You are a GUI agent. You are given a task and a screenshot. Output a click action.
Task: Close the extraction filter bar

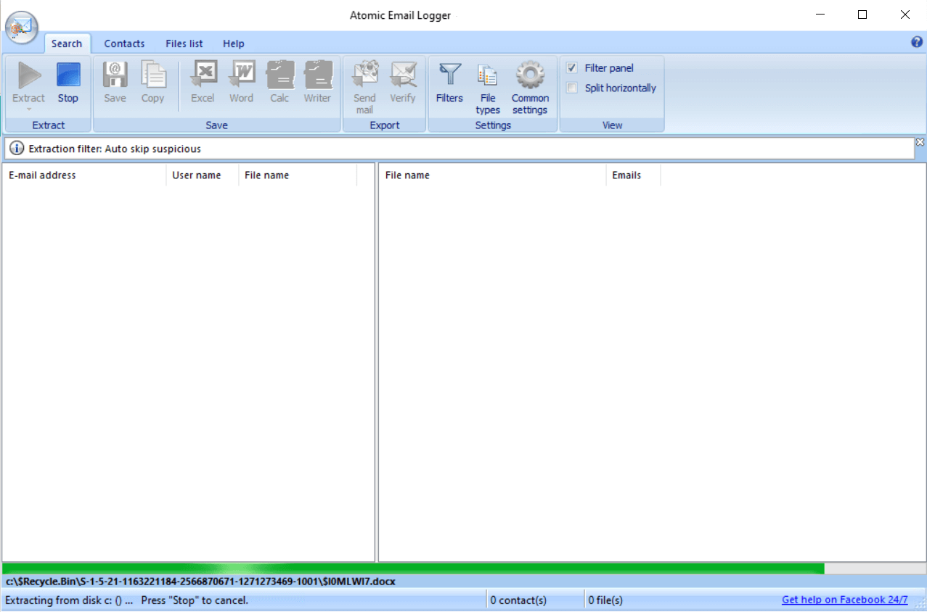pyautogui.click(x=920, y=141)
